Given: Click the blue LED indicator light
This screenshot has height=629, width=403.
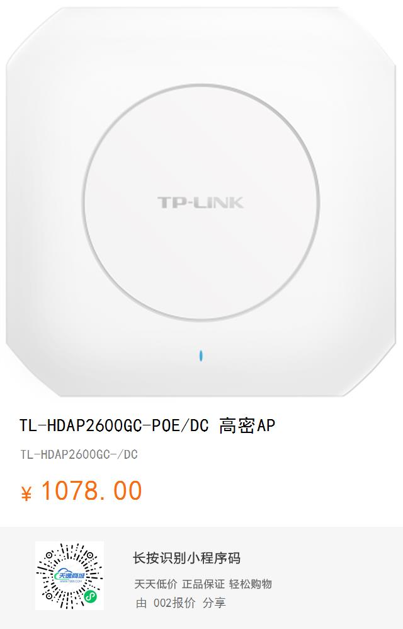Looking at the screenshot, I should (201, 355).
